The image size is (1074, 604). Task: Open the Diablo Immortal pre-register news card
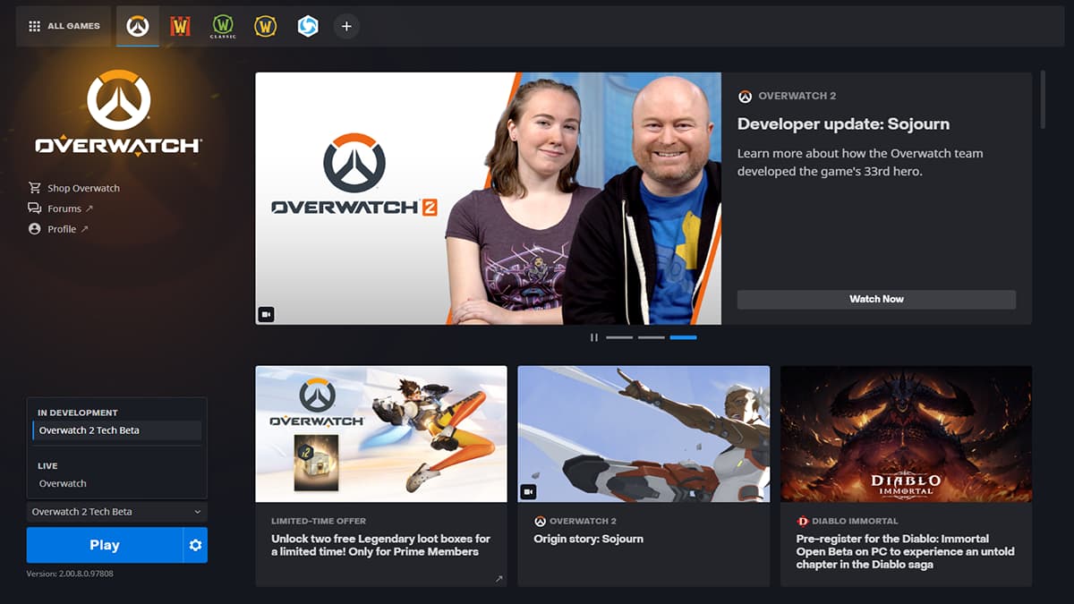point(905,474)
